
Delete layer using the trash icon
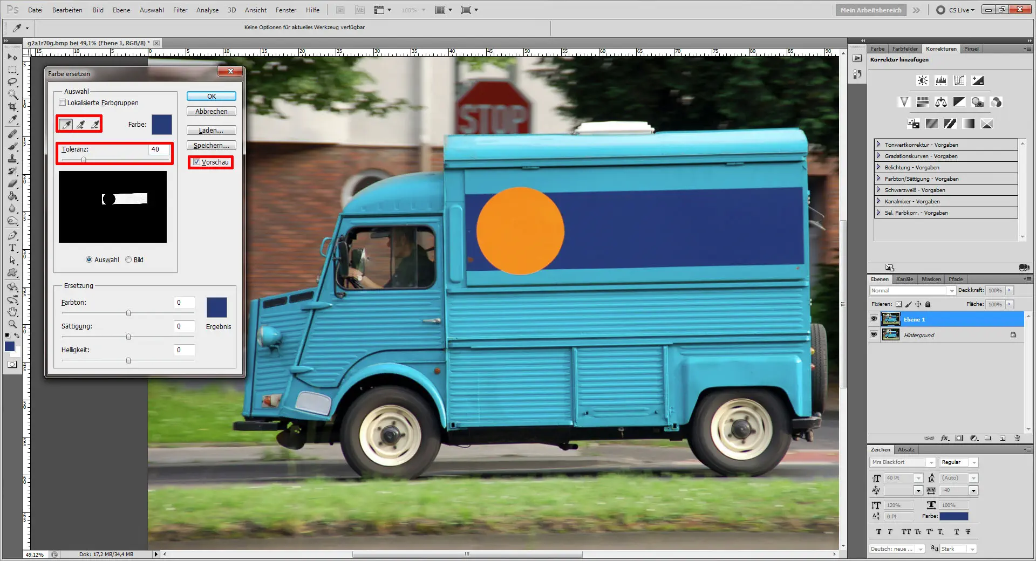pyautogui.click(x=1018, y=438)
